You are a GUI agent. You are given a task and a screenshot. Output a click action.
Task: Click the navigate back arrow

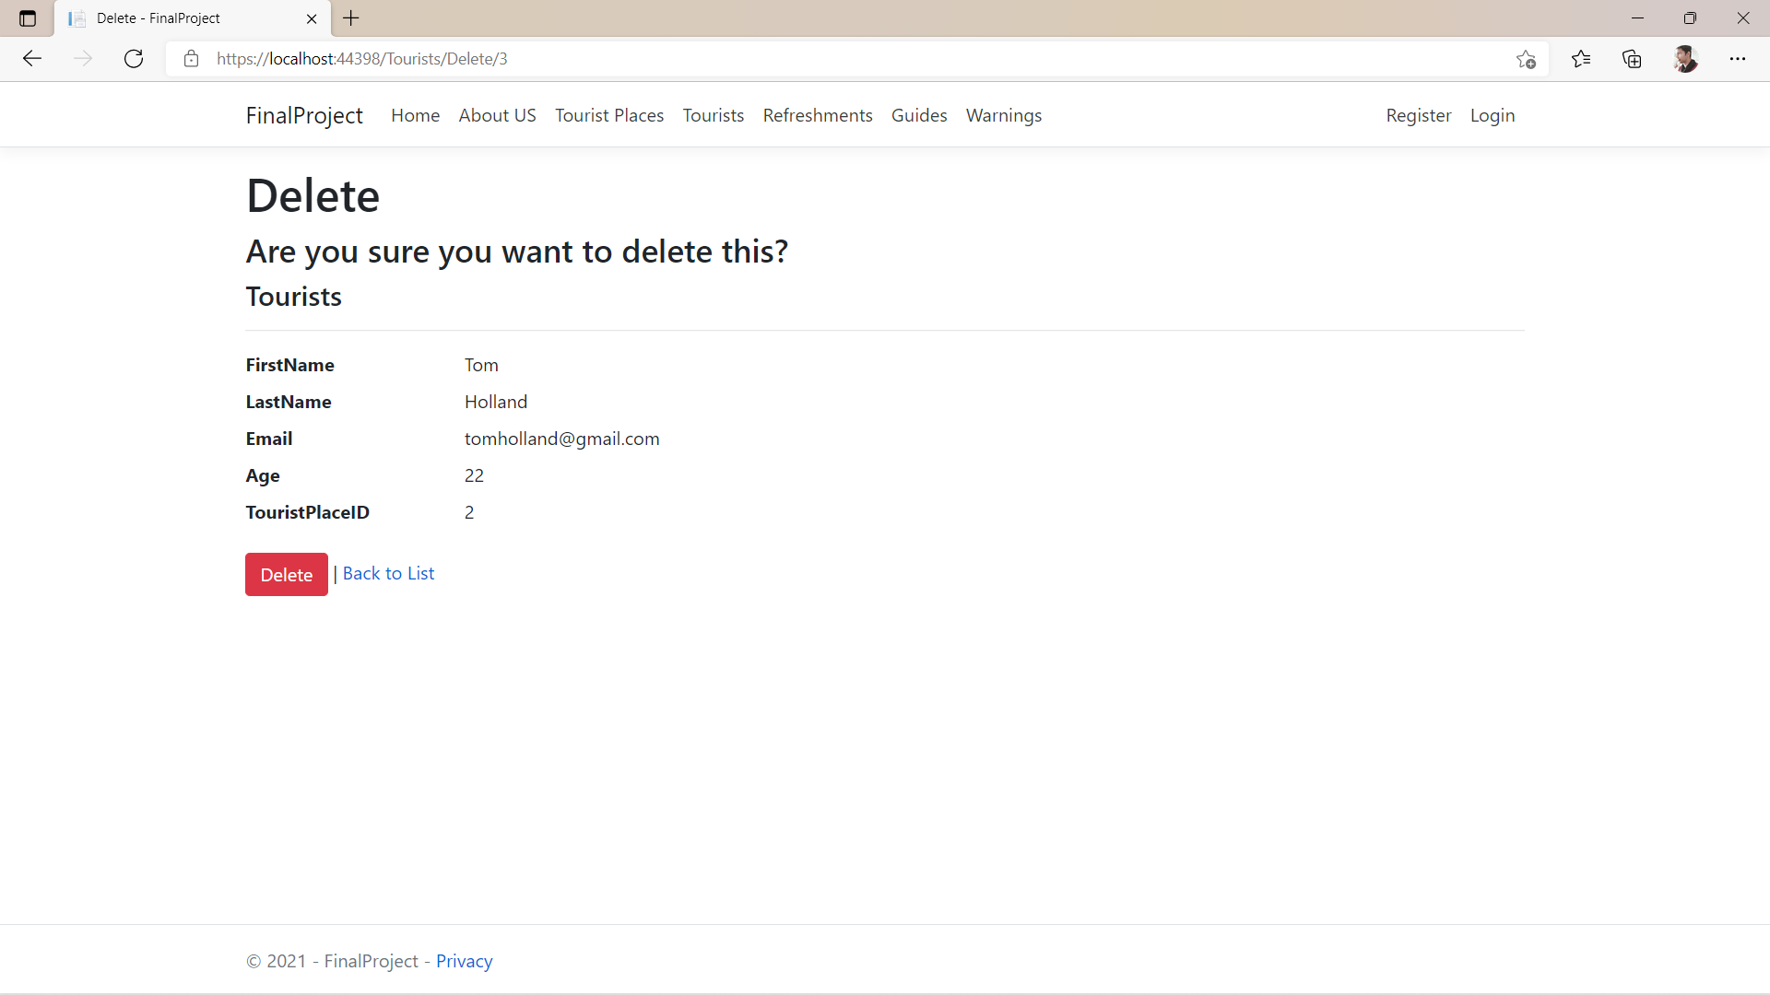[32, 58]
